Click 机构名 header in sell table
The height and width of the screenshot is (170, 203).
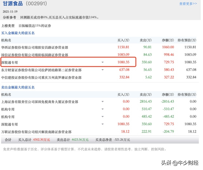point(6,95)
